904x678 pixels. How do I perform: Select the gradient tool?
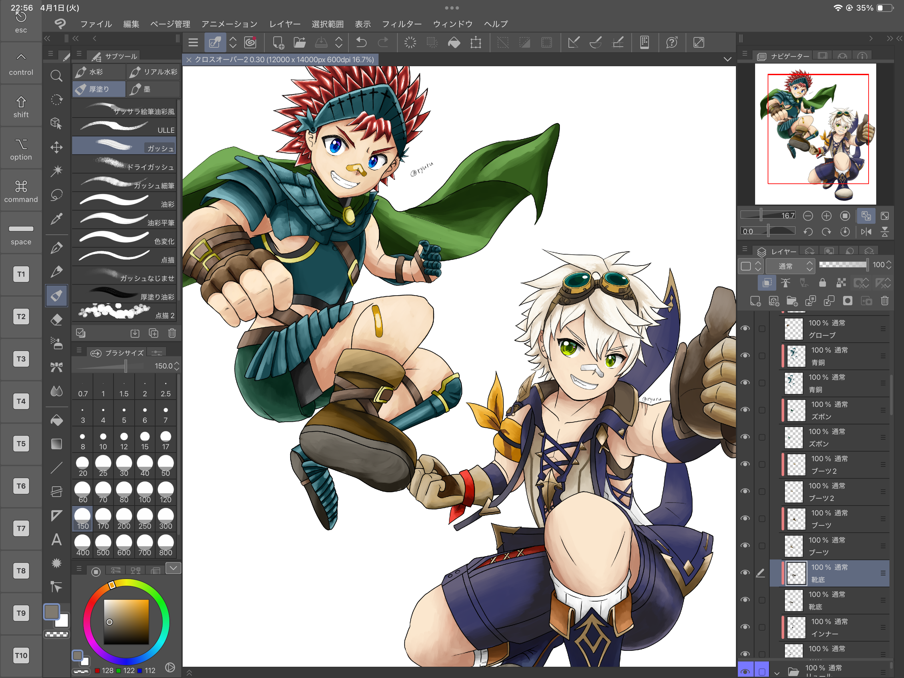tap(56, 444)
